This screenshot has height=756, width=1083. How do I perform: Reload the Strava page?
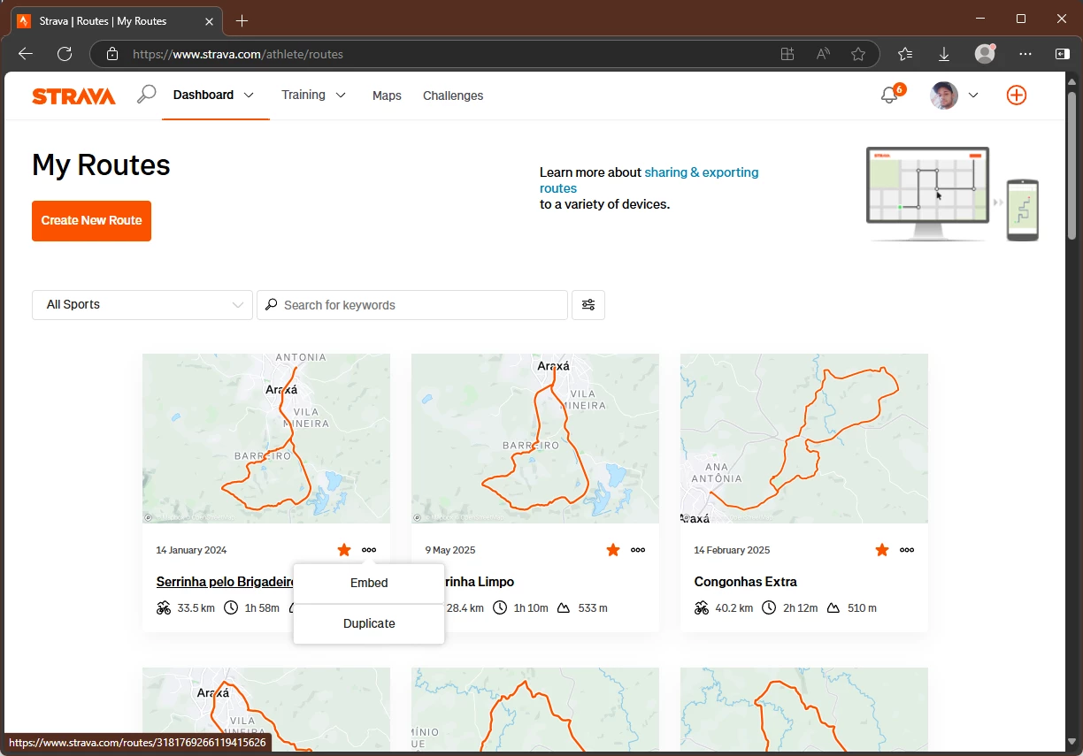coord(65,54)
